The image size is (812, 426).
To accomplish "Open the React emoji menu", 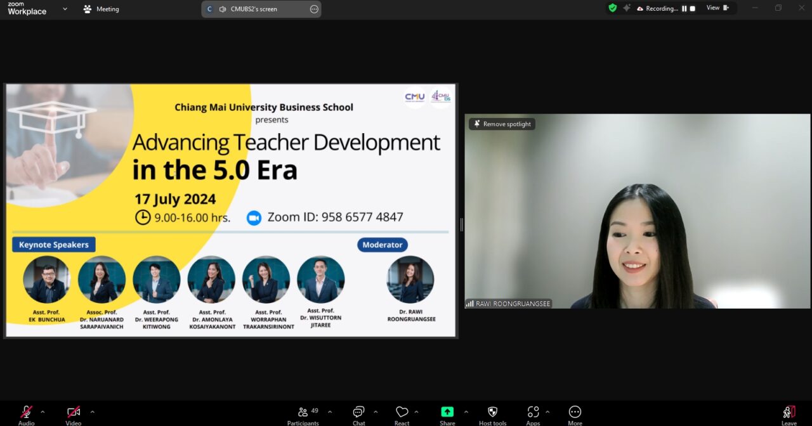I will click(402, 413).
